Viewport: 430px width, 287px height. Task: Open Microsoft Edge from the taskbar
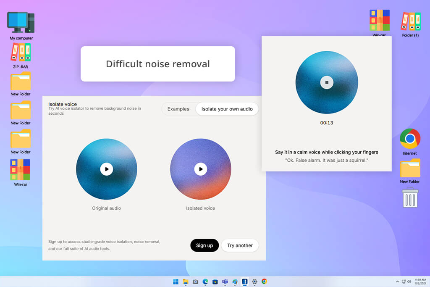point(205,282)
